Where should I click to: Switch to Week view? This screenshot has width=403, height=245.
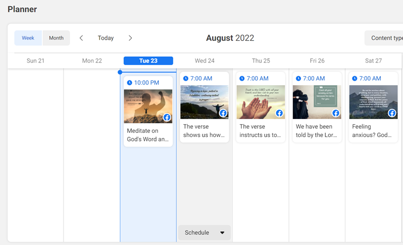coord(28,38)
